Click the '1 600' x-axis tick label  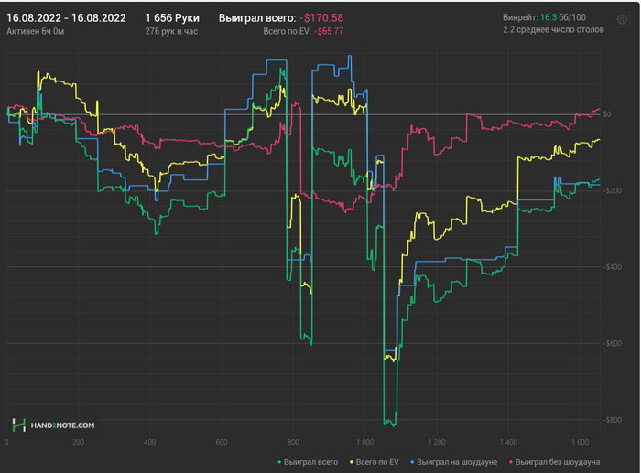point(580,442)
